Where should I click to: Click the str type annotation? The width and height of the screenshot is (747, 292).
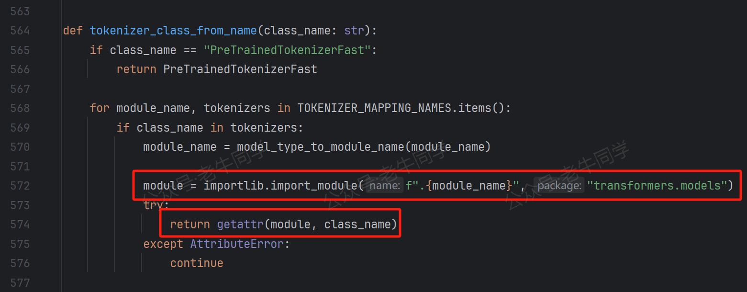tap(354, 31)
